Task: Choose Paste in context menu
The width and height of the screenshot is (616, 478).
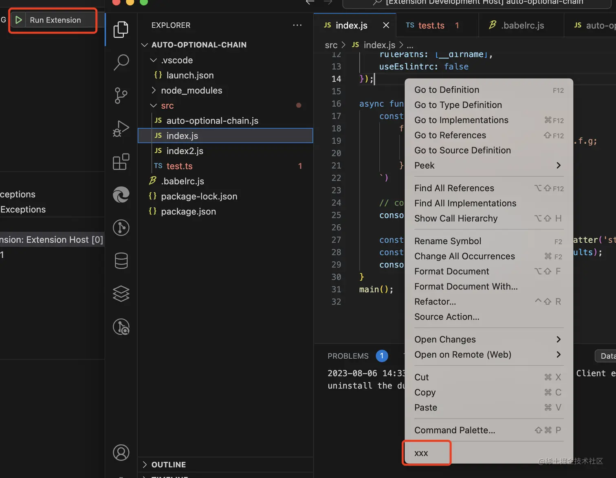Action: [x=489, y=408]
